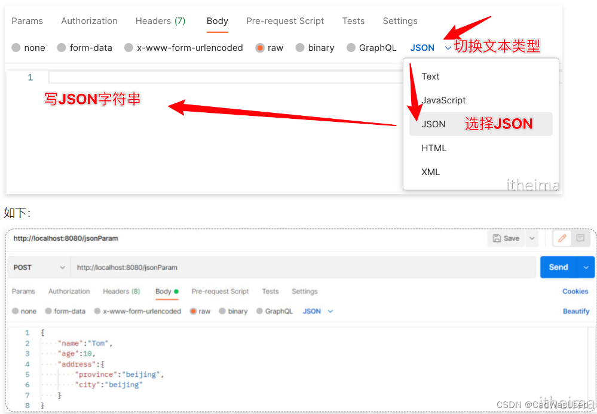
Task: Click the "province":"beijing" line
Action: click(119, 375)
